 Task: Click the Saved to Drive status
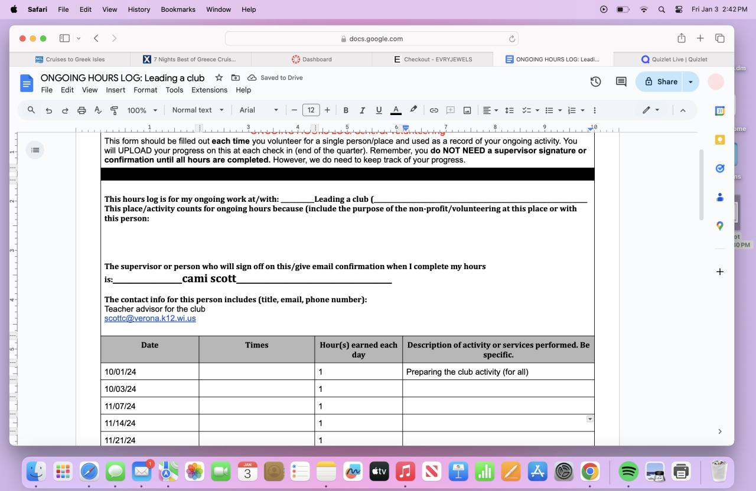pyautogui.click(x=275, y=78)
